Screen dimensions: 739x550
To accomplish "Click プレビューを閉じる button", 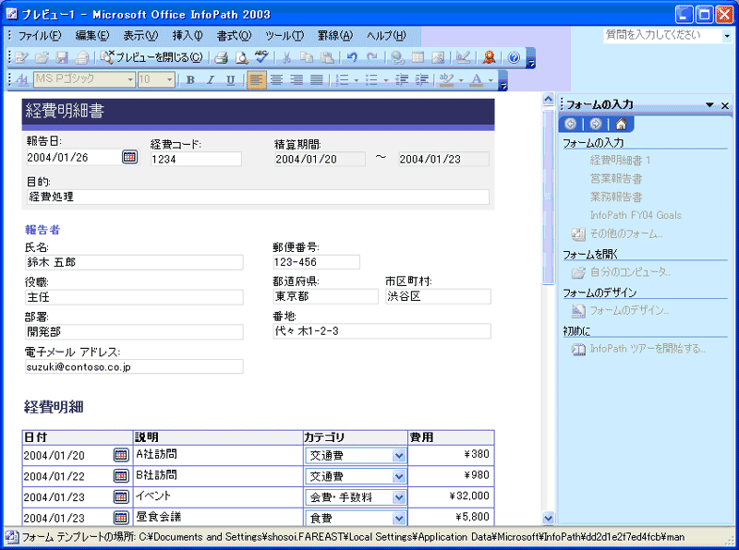I will pyautogui.click(x=153, y=57).
